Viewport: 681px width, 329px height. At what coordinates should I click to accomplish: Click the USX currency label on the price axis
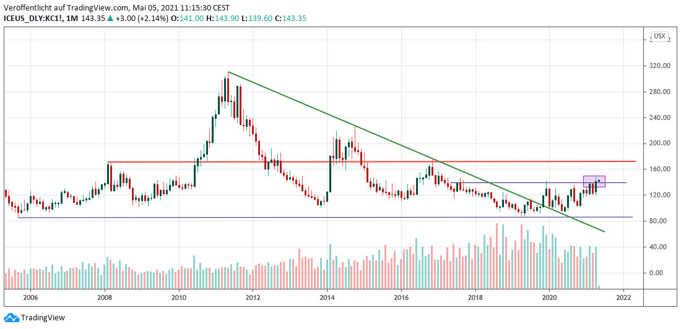pos(660,36)
